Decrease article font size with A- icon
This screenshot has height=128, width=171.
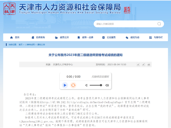coord(138,65)
